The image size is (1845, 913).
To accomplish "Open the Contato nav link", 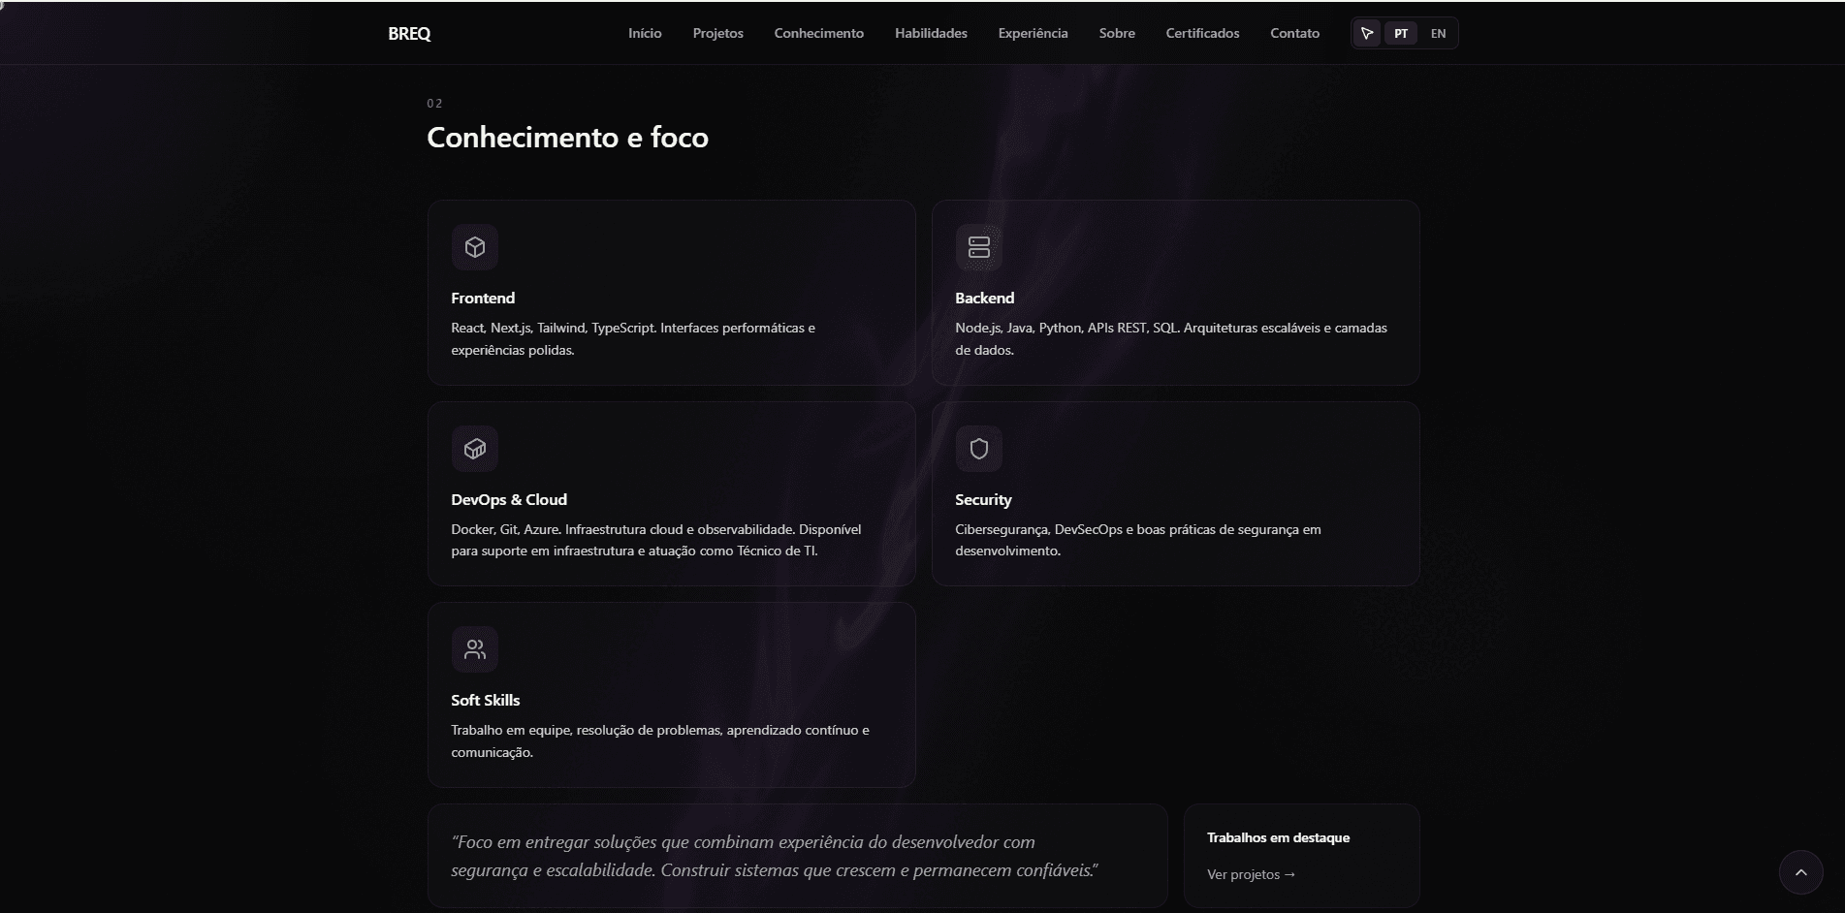I will [1295, 33].
